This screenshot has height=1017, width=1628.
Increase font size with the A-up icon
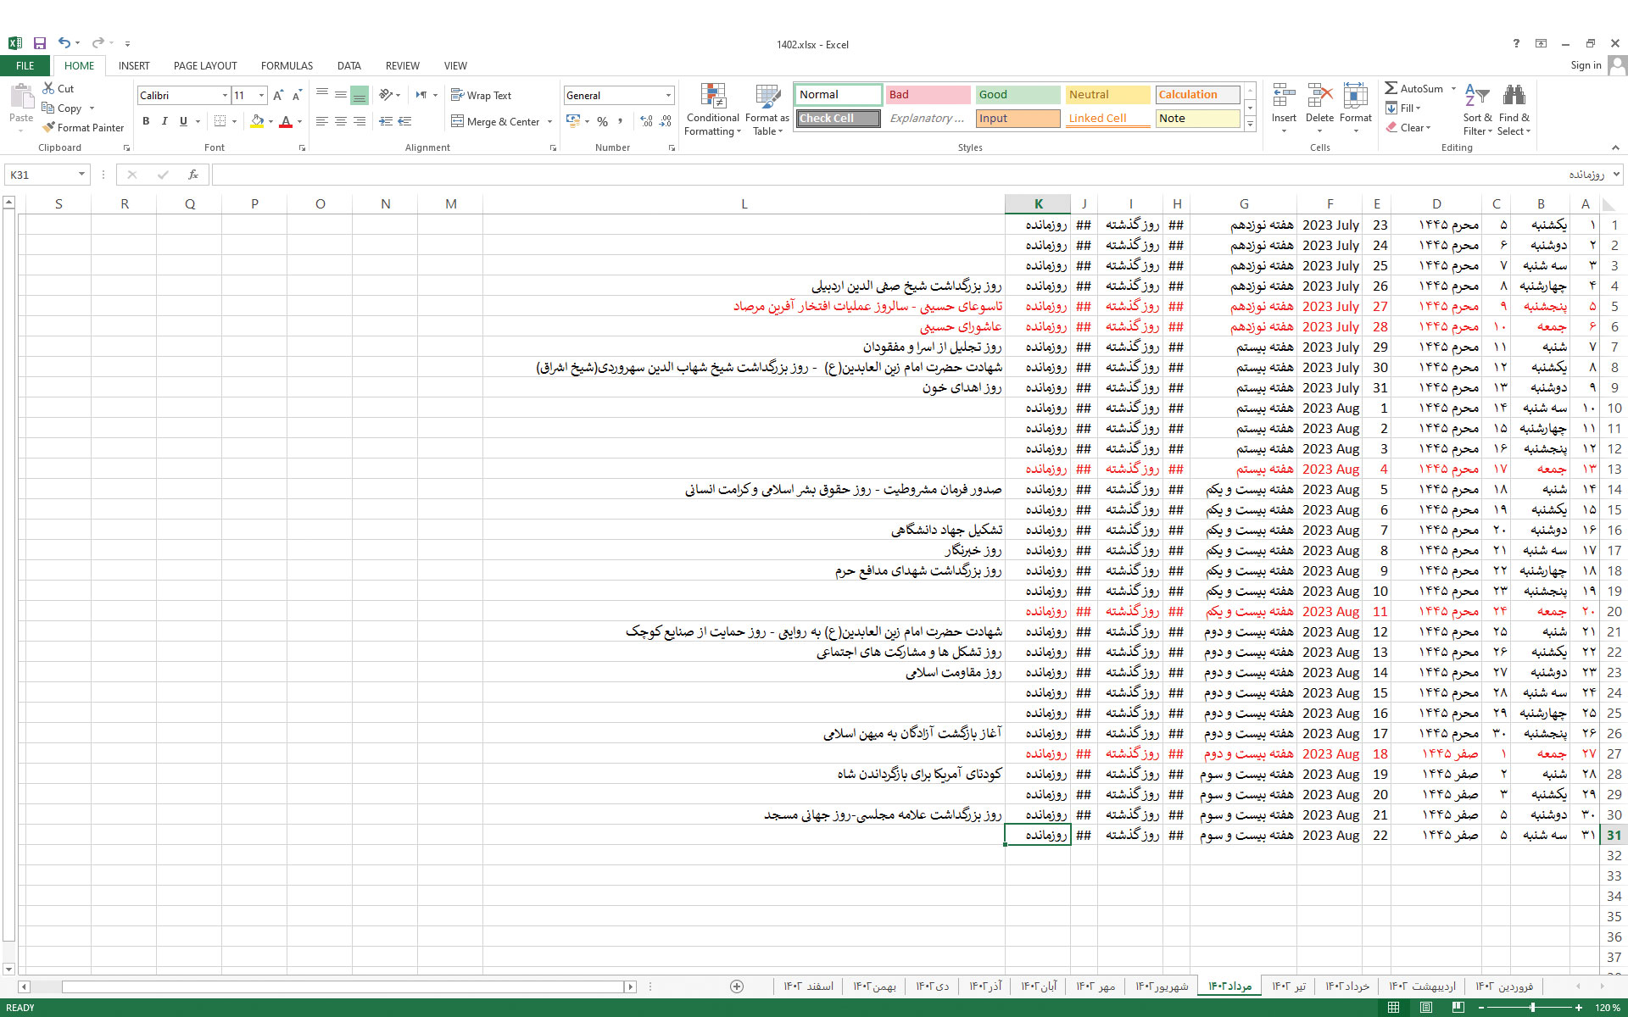(278, 96)
